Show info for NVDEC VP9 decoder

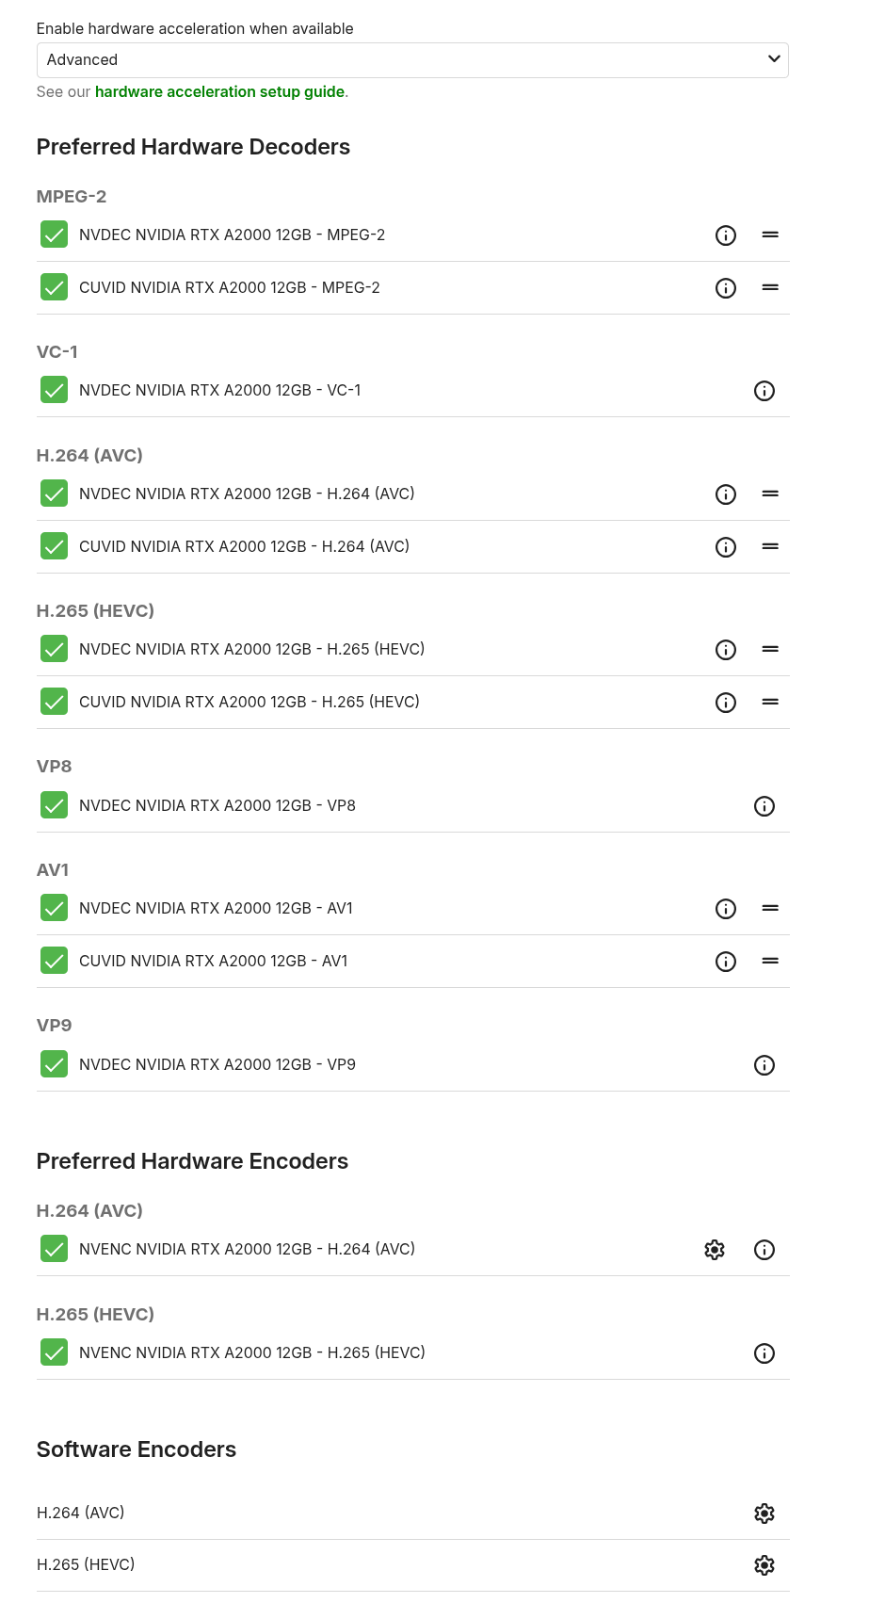(764, 1065)
